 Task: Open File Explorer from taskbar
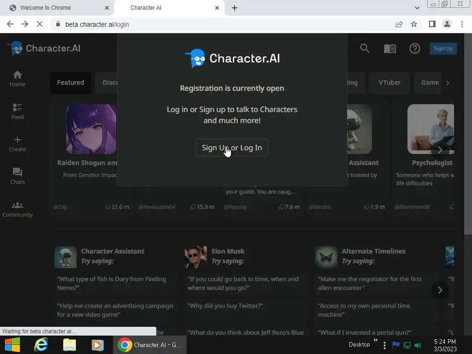[x=69, y=345]
